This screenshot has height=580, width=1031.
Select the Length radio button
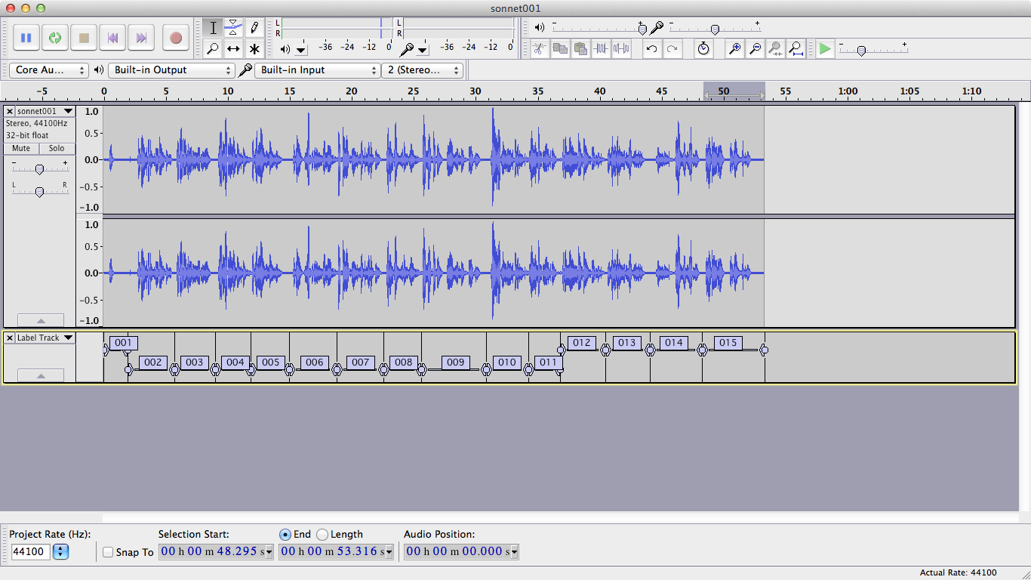pyautogui.click(x=322, y=534)
